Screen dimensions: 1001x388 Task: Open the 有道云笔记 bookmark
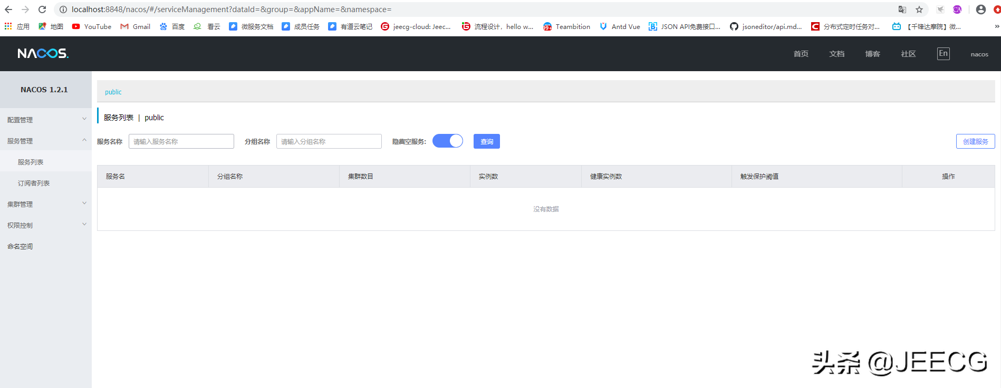pyautogui.click(x=350, y=26)
